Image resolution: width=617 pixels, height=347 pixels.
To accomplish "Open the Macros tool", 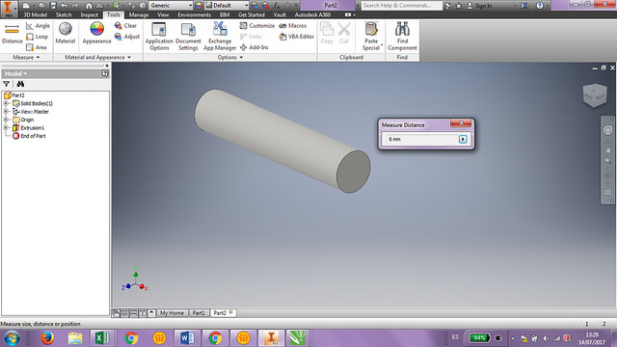I will click(x=292, y=26).
